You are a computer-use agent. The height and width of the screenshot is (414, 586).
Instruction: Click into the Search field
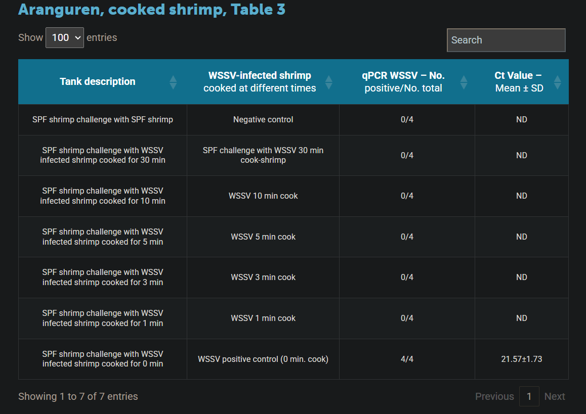click(506, 40)
